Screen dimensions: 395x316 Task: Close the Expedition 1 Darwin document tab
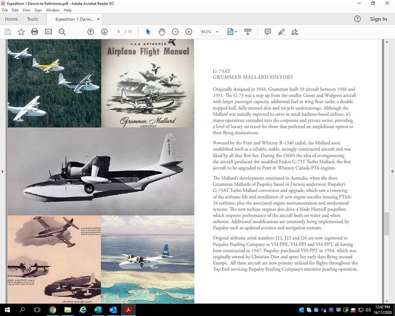click(98, 19)
